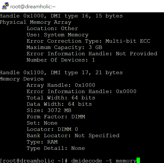164x163 pixels.
Task: Click Form Factor: DIMM line
Action: pyautogui.click(x=56, y=117)
